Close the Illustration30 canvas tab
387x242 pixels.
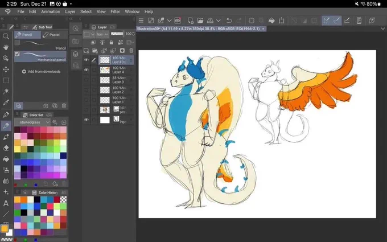(263, 29)
